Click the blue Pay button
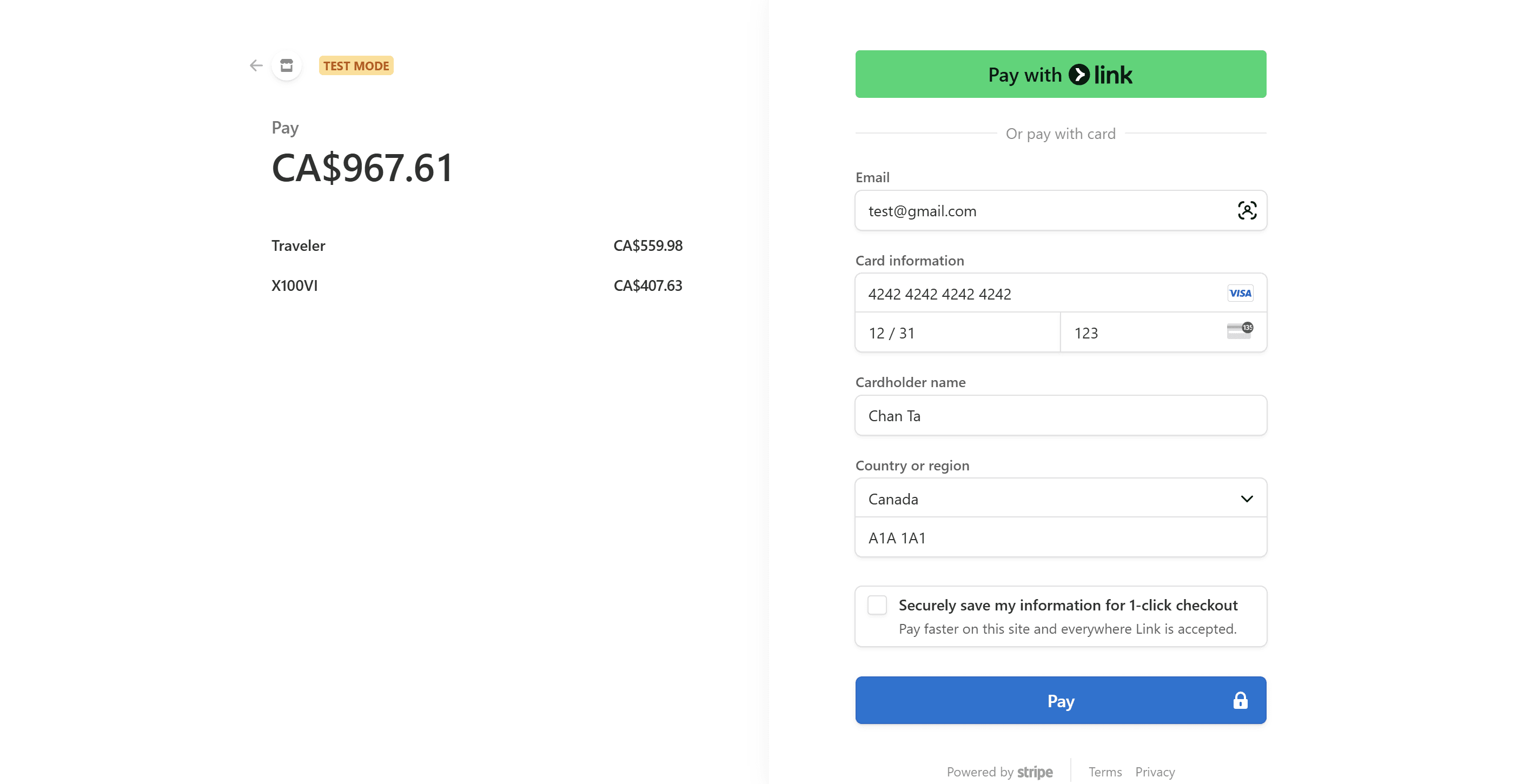Image resolution: width=1537 pixels, height=784 pixels. tap(1060, 701)
